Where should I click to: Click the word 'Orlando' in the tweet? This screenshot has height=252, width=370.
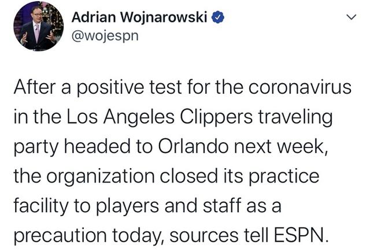tap(193, 146)
